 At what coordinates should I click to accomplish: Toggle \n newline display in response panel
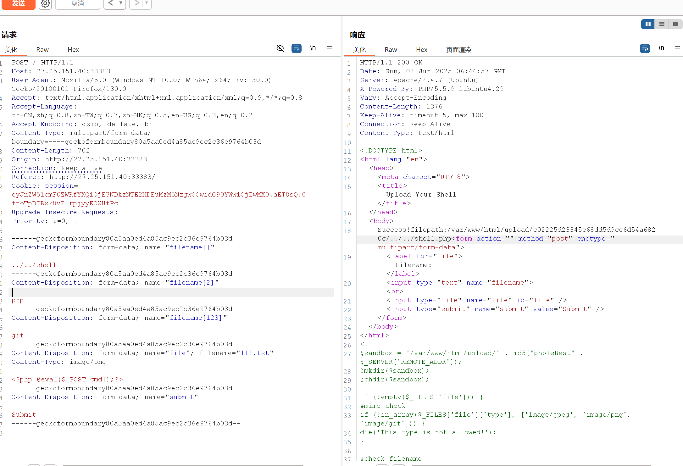tap(661, 48)
